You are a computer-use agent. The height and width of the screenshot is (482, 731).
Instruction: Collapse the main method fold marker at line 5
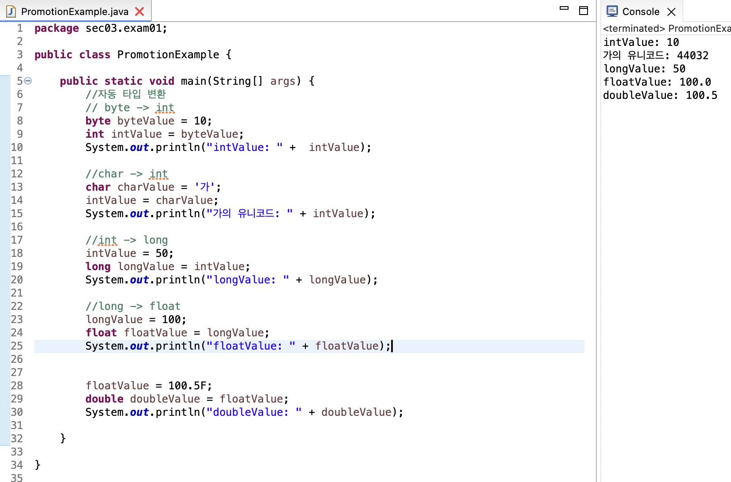pyautogui.click(x=28, y=81)
